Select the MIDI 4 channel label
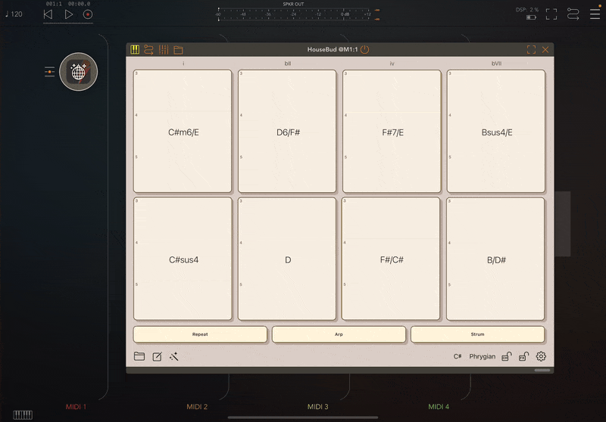 439,407
